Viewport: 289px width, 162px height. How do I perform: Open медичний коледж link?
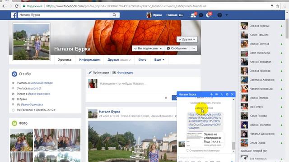pos(42,83)
